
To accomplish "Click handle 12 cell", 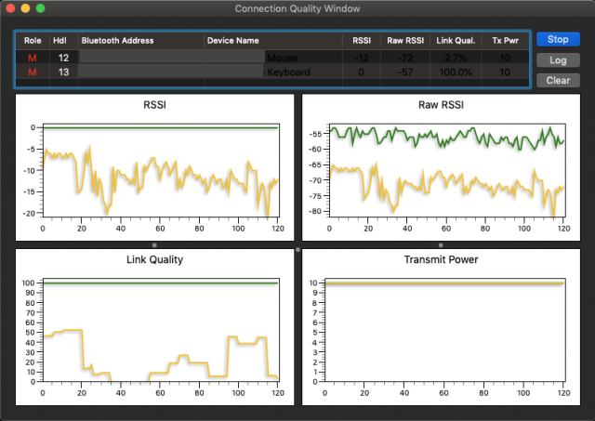I will (x=63, y=58).
